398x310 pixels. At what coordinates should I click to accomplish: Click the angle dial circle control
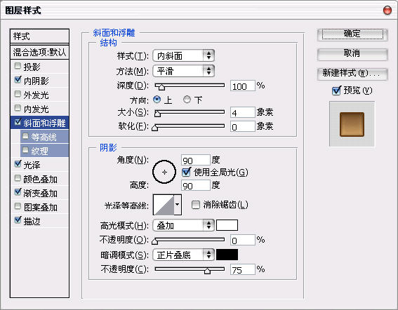click(x=164, y=172)
